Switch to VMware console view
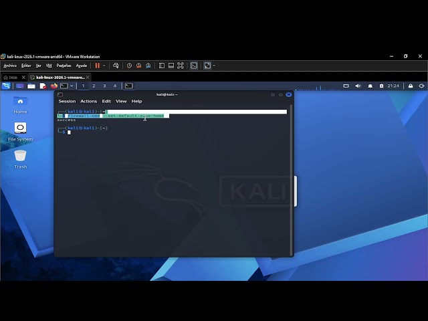Image resolution: width=428 pixels, height=321 pixels. [194, 66]
